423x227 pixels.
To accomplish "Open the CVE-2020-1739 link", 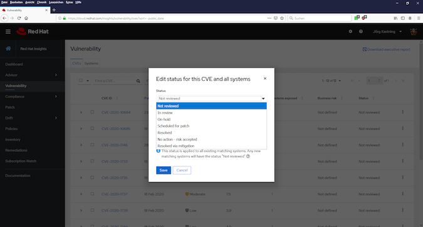I will click(115, 210).
